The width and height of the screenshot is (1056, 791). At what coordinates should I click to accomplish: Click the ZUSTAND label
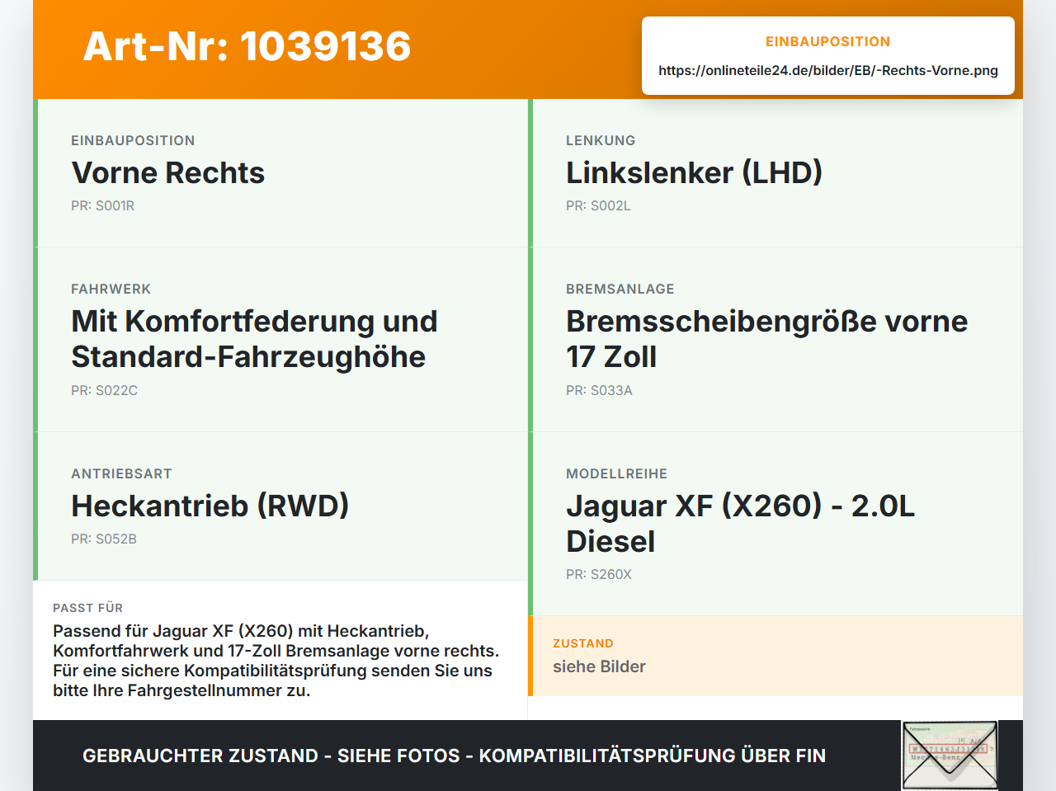pos(583,643)
